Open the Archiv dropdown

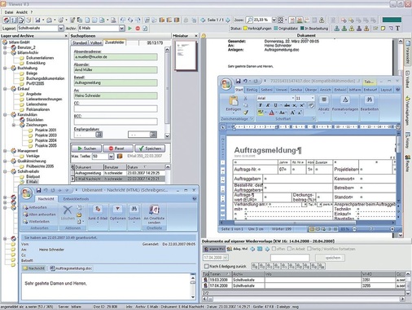tap(121, 29)
